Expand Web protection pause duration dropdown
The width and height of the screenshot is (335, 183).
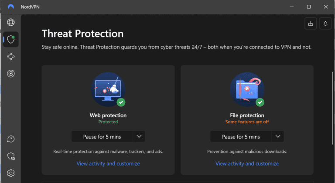coord(139,136)
